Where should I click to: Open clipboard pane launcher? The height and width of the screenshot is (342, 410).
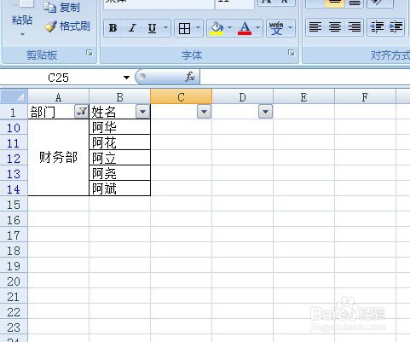pyautogui.click(x=90, y=53)
